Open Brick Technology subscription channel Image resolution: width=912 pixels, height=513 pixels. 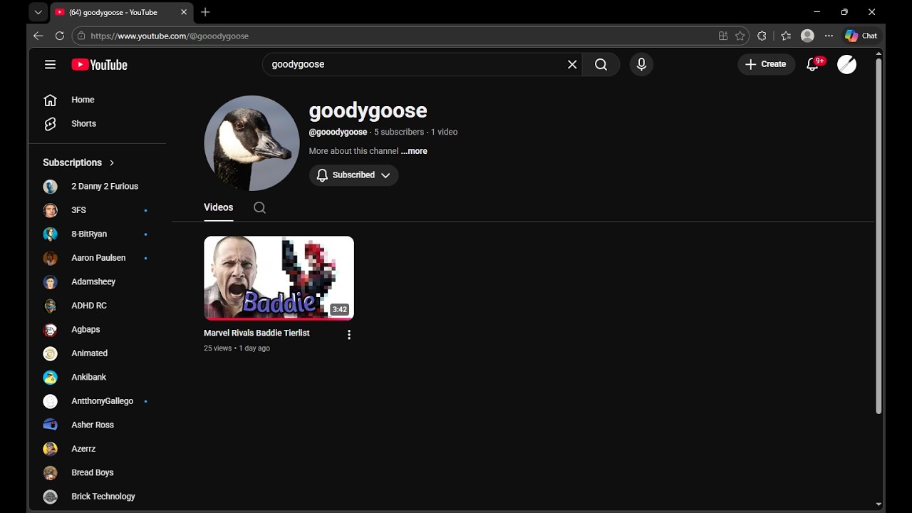(x=97, y=497)
